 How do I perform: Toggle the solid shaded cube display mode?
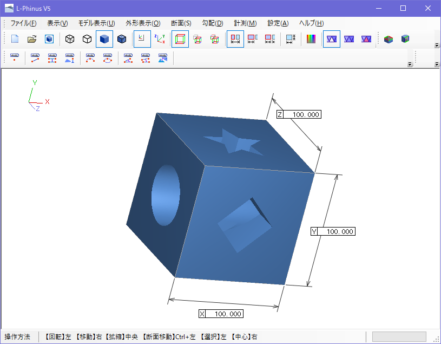pyautogui.click(x=104, y=39)
